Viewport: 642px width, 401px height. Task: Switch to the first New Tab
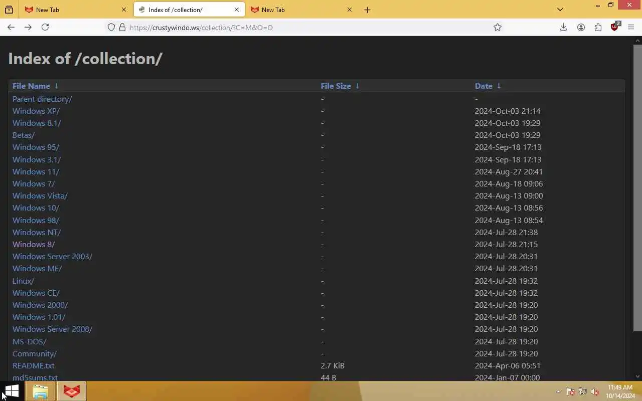(x=75, y=10)
